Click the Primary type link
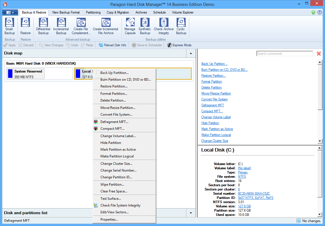The width and height of the screenshot is (325, 226). (243, 172)
